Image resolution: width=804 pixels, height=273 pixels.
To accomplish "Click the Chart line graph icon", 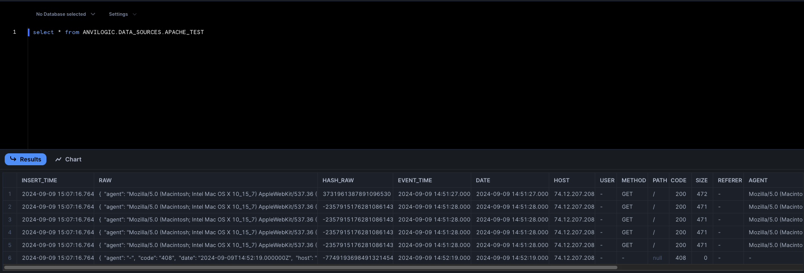I will click(x=58, y=159).
